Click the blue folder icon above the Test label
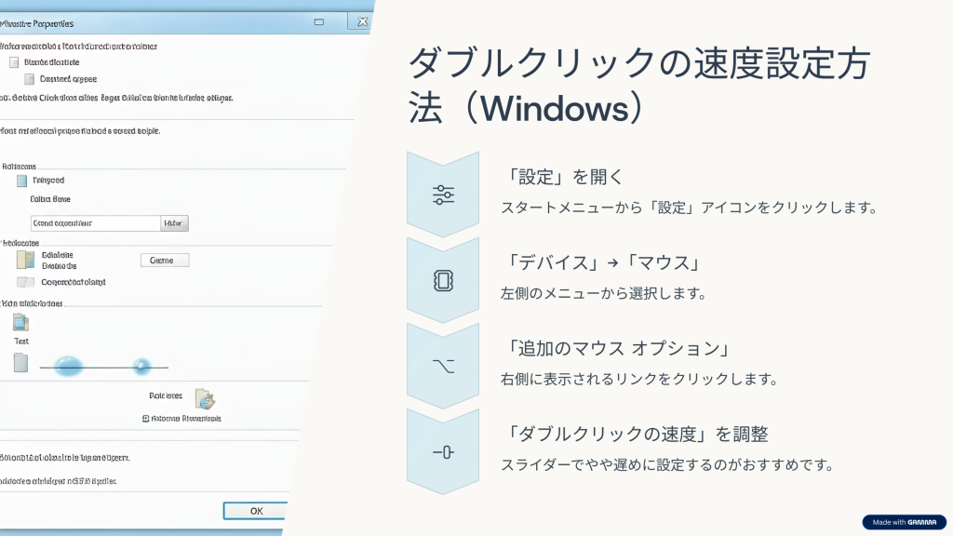 (20, 322)
